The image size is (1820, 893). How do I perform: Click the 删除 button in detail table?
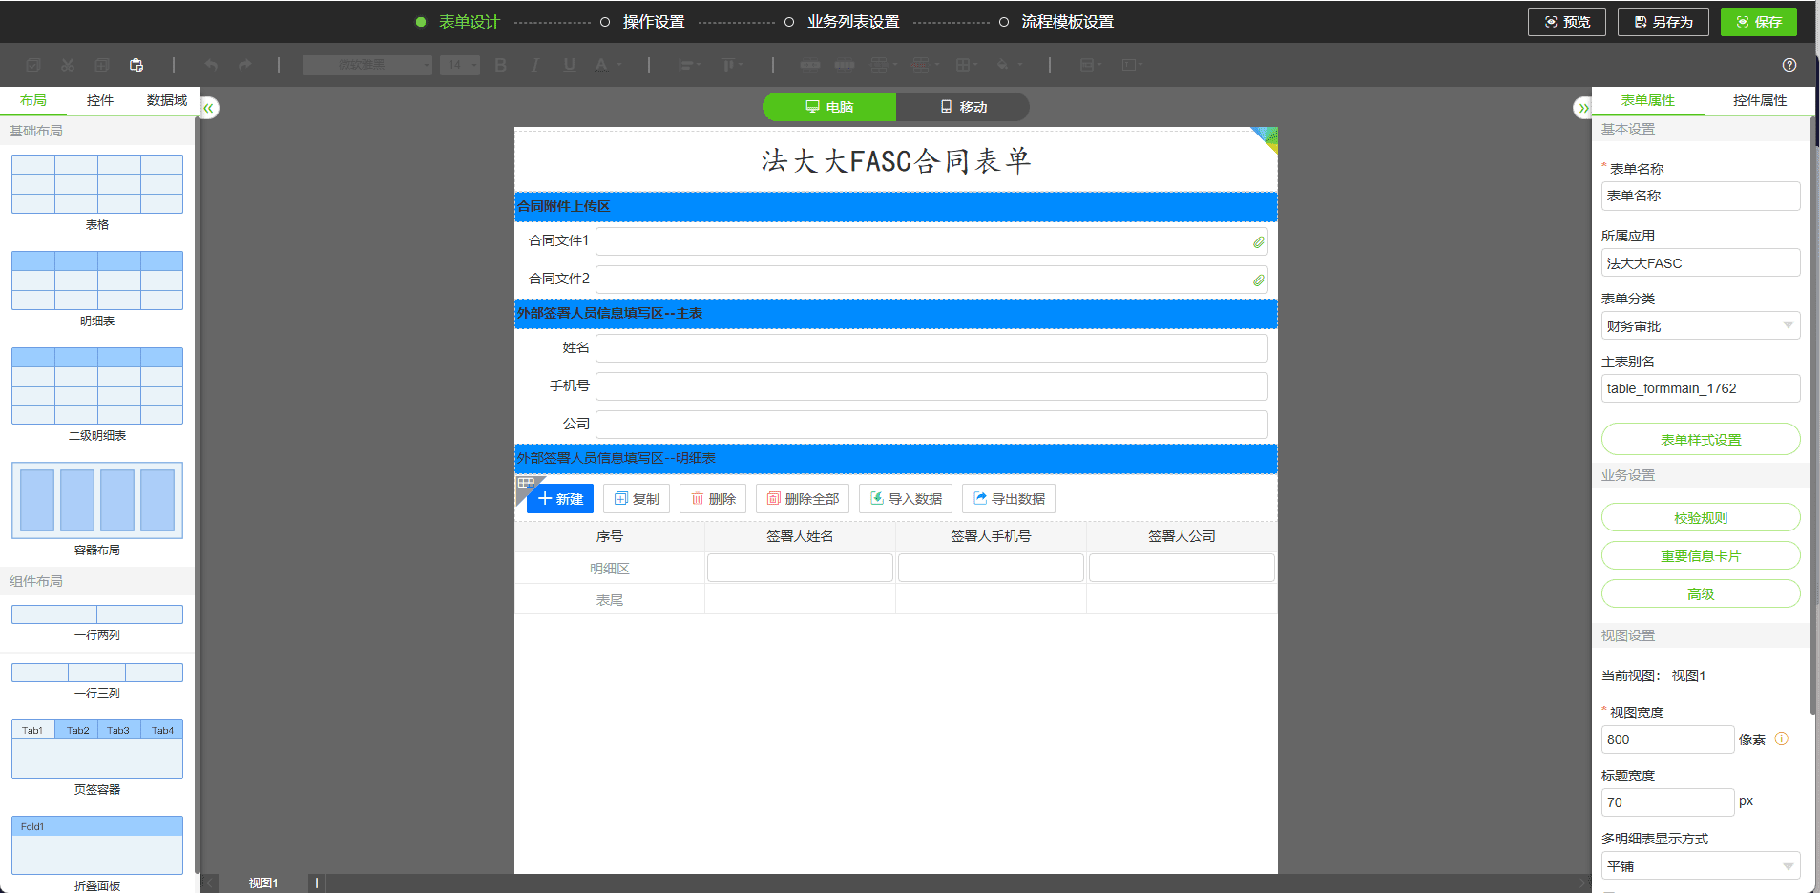pos(713,498)
